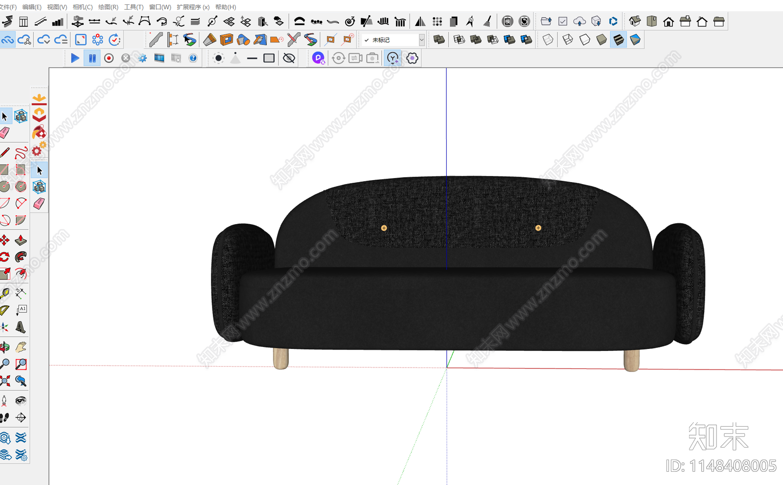This screenshot has height=485, width=783.
Task: Select the Section Plane tool
Action: (21, 417)
